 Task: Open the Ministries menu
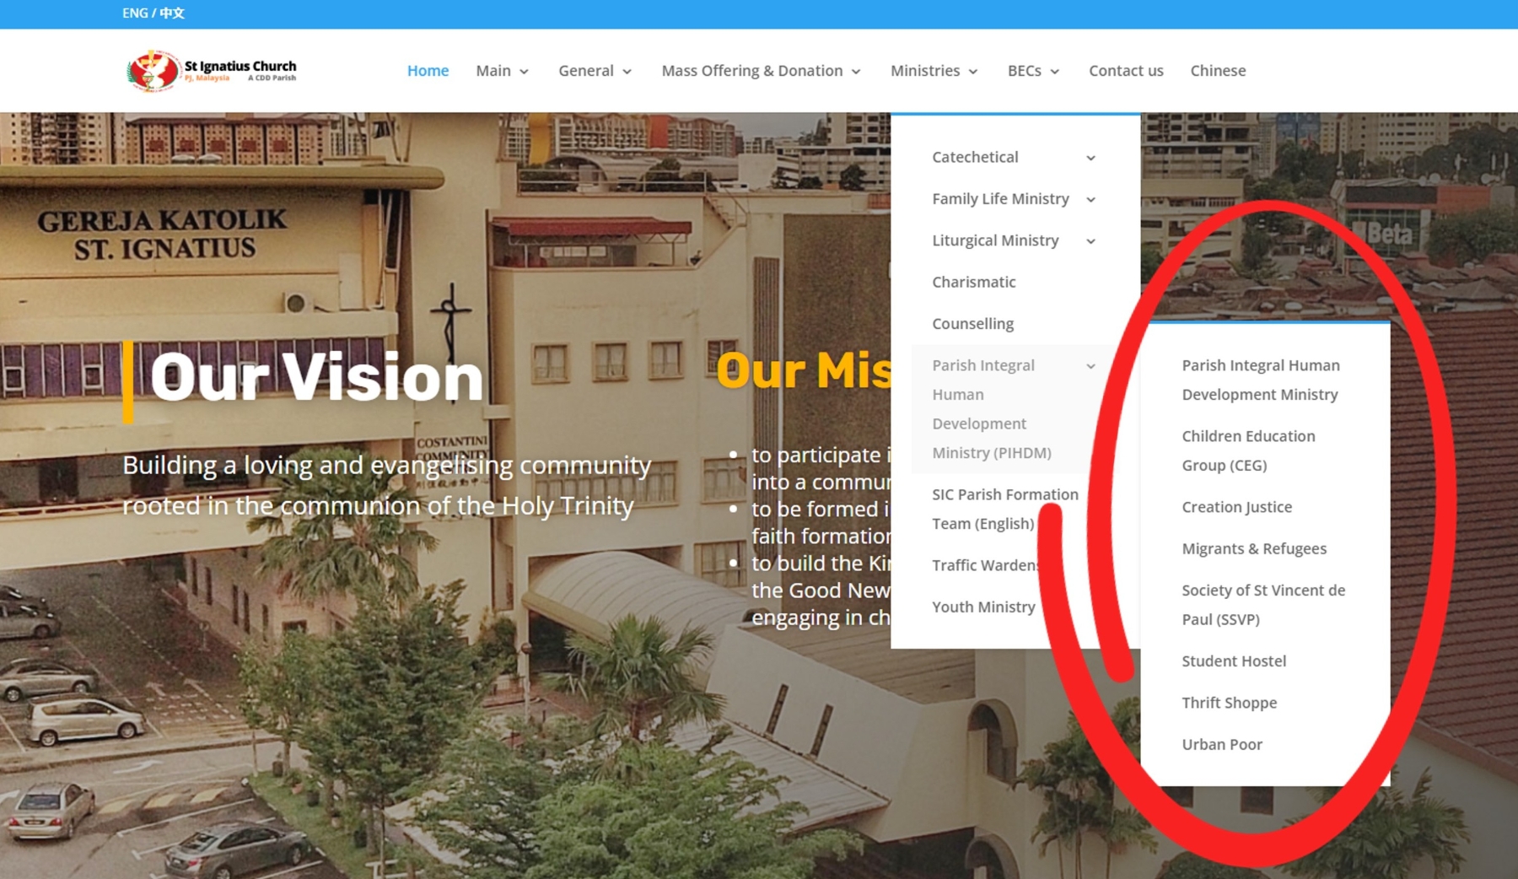click(x=925, y=71)
